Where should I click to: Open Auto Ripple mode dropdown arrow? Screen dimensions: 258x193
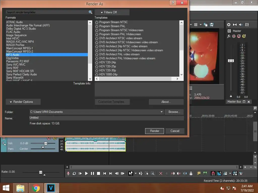(230, 173)
